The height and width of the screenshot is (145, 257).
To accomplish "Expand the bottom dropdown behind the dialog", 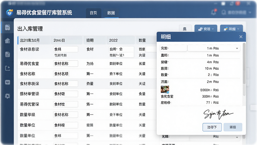I will coord(237,137).
